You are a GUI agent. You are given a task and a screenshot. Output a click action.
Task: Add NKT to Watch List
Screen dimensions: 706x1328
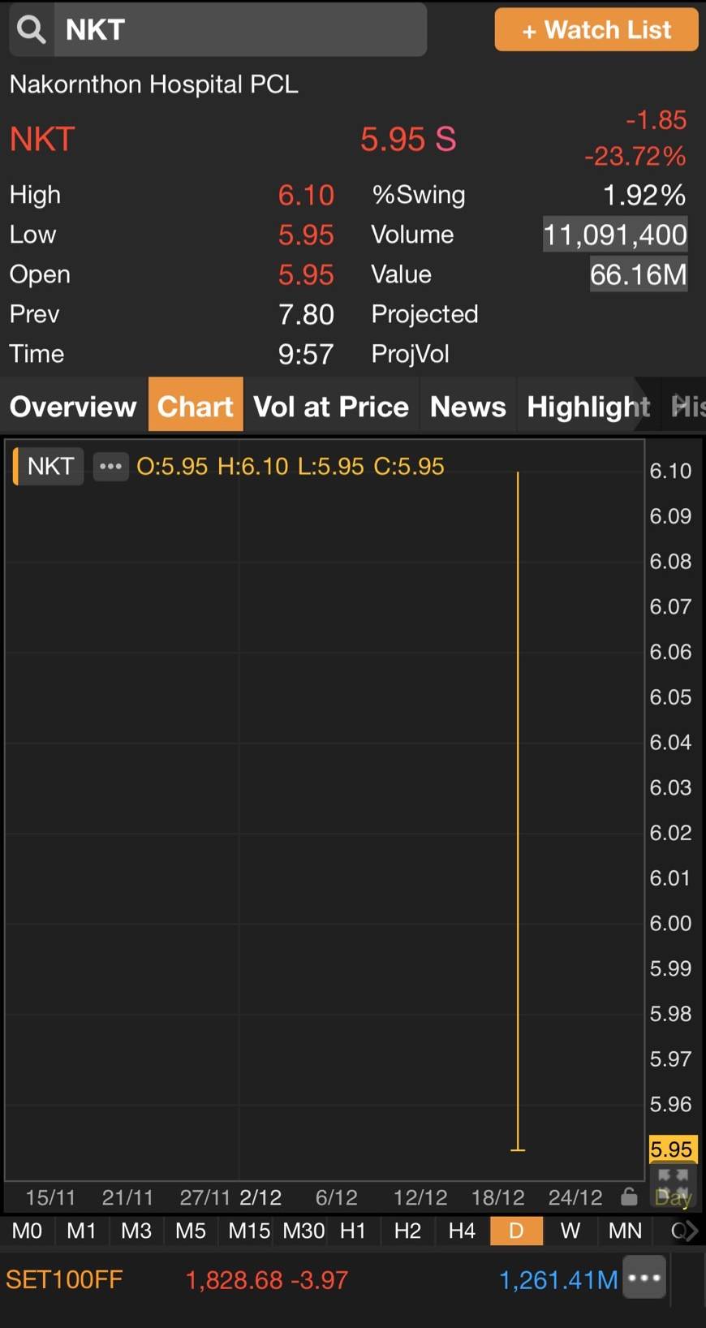coord(596,30)
